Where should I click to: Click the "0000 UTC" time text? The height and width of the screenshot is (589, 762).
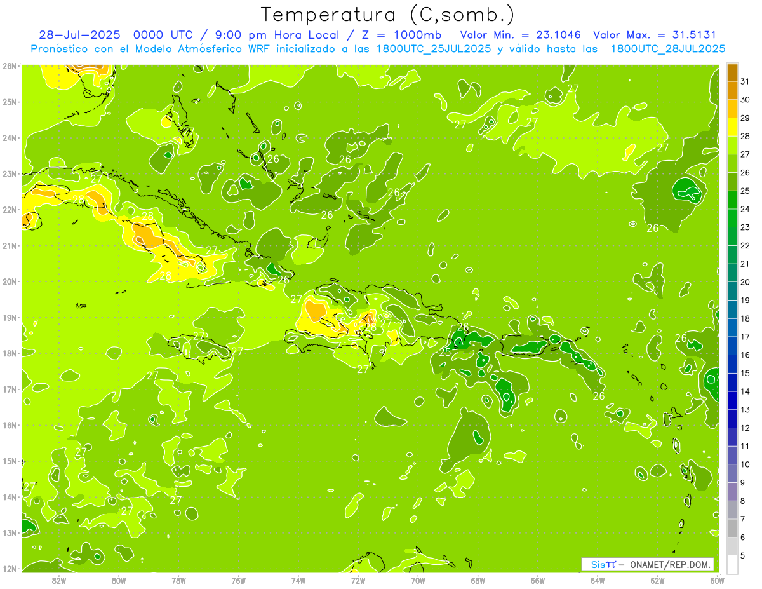[163, 35]
